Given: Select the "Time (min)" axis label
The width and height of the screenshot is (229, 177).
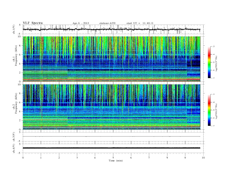Looking at the screenshot, I should point(116,161).
